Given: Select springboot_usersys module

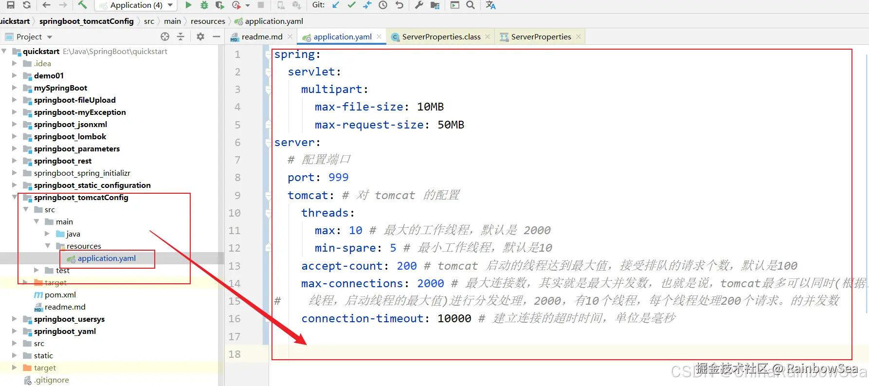Looking at the screenshot, I should (69, 319).
